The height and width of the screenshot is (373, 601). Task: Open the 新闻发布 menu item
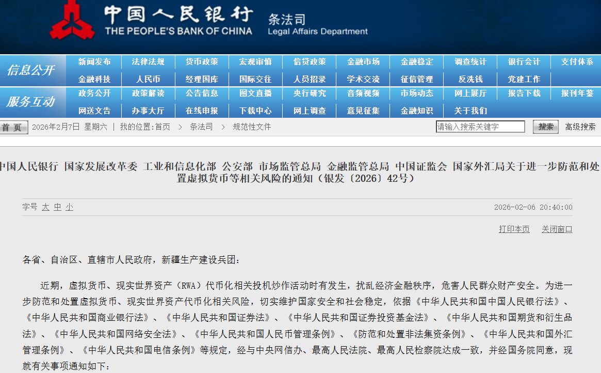click(94, 62)
